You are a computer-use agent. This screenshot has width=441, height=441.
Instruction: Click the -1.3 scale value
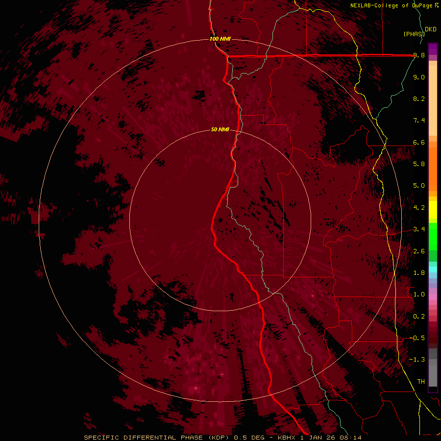point(417,360)
